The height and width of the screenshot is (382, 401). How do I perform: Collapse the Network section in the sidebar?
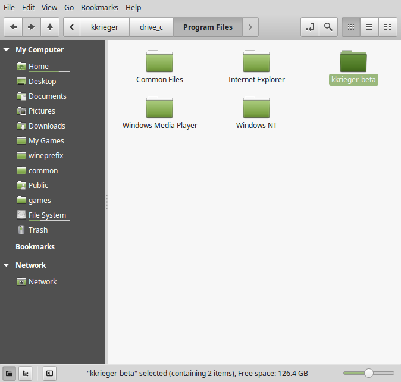click(7, 265)
